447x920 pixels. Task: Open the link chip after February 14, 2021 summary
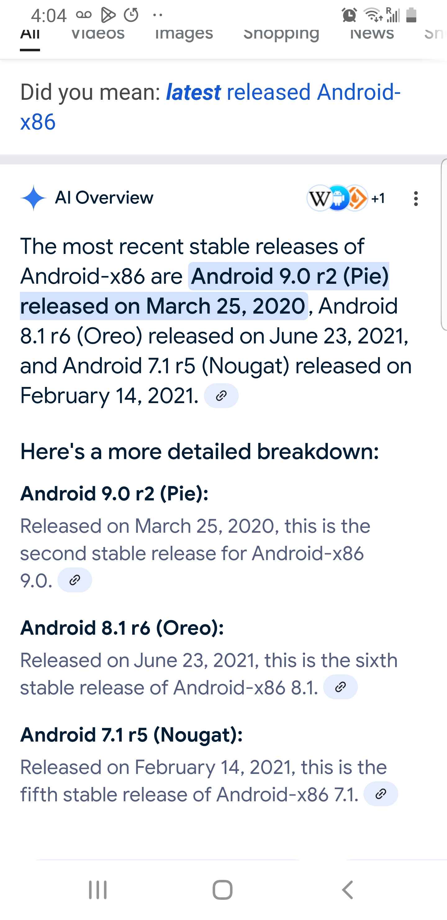tap(221, 396)
